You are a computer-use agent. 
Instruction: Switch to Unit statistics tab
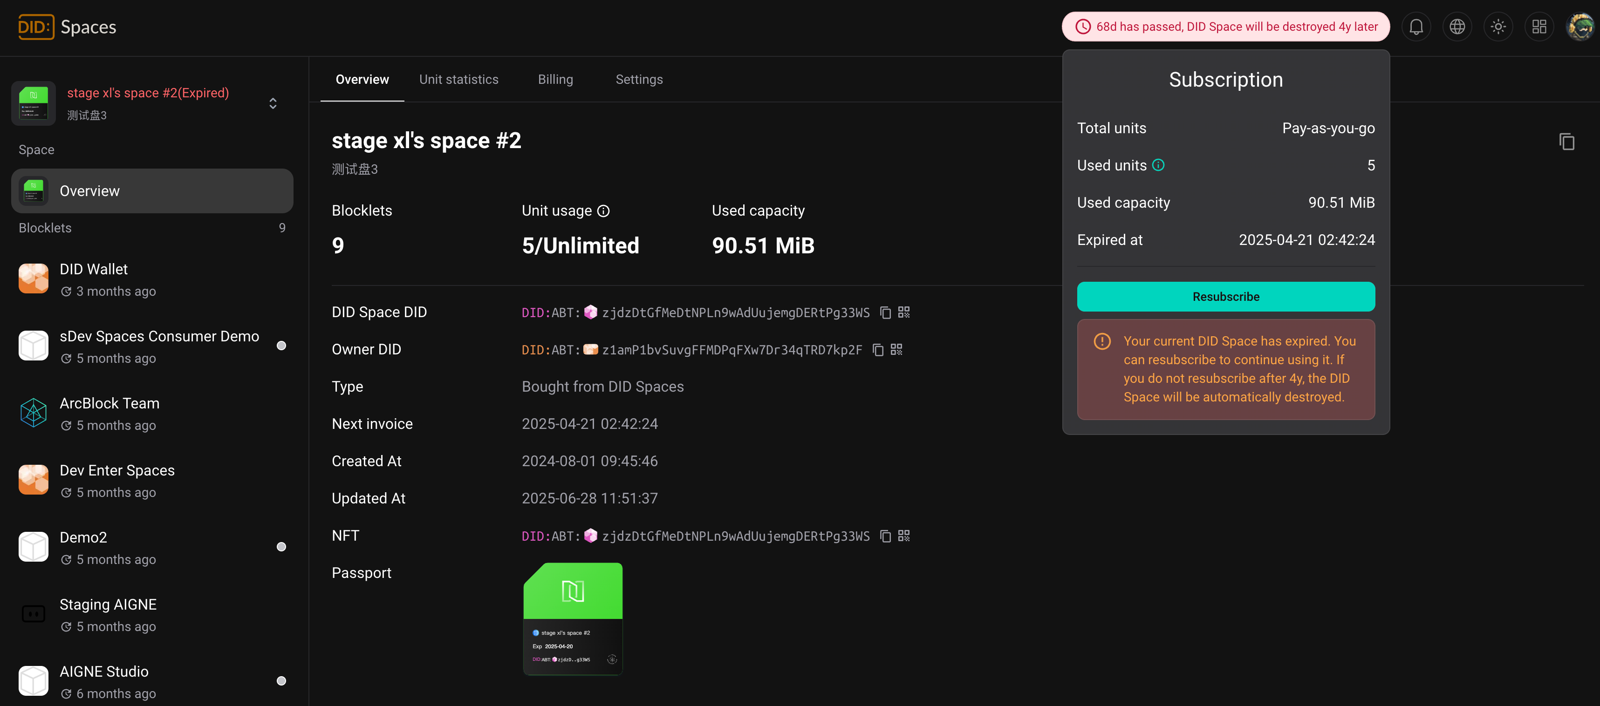458,80
